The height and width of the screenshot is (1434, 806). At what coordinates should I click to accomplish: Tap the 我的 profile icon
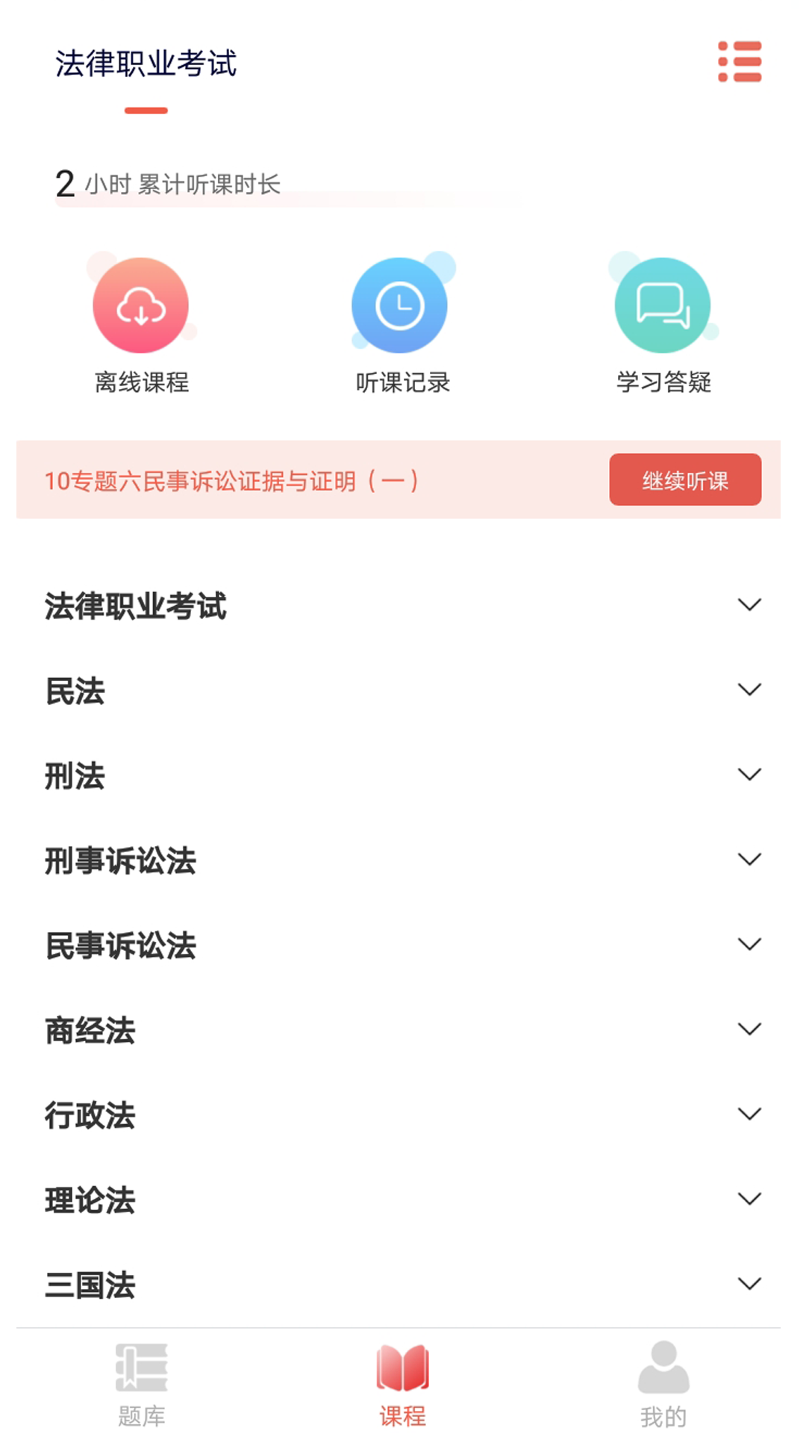pos(663,1368)
